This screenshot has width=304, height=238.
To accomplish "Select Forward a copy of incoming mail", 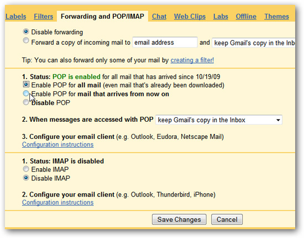I will click(26, 40).
